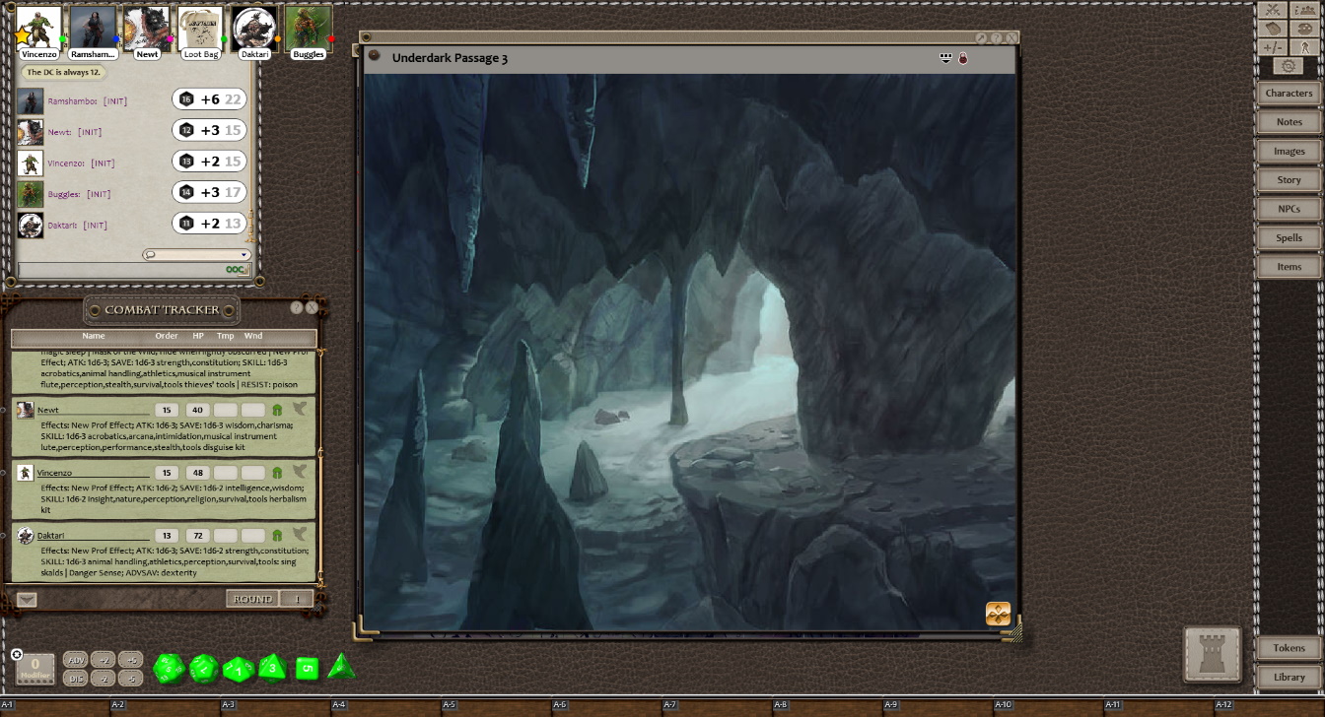Click the Buggles +3 17 roll result
Screen dimensions: 1325x717
209,192
